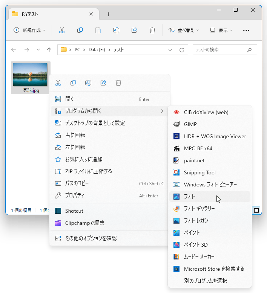Click Microsoft Store を検索する
This screenshot has height=293, width=267.
210,269
